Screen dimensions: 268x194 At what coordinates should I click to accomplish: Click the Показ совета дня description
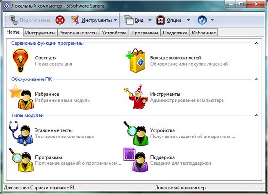(54, 64)
